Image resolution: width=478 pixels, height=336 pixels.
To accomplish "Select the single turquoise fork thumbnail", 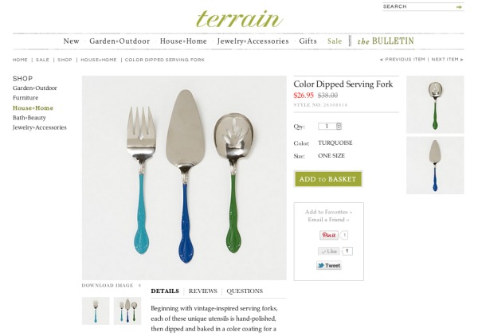I will tap(96, 311).
